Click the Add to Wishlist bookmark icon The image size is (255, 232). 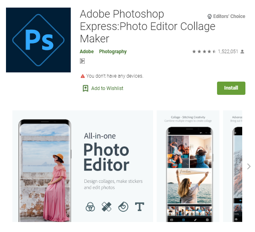pos(86,88)
